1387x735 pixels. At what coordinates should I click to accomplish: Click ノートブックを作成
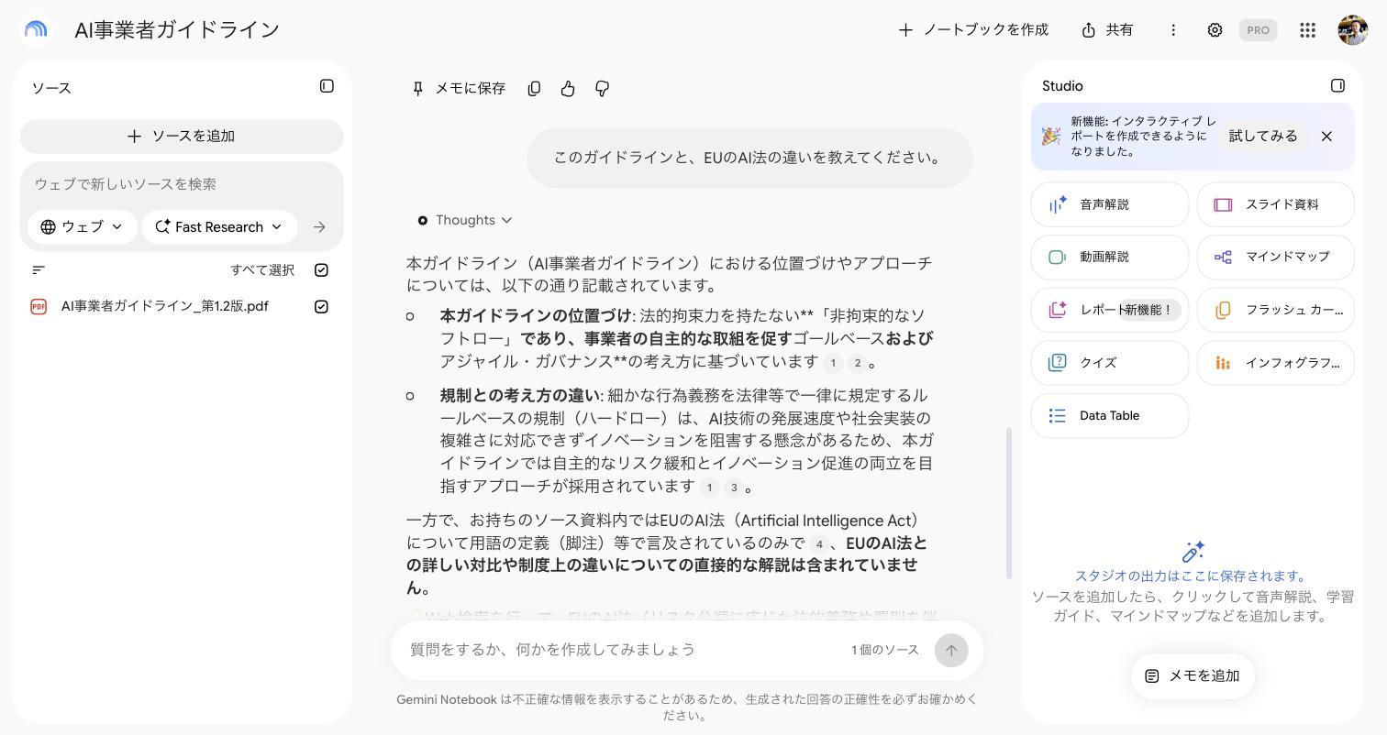[972, 30]
